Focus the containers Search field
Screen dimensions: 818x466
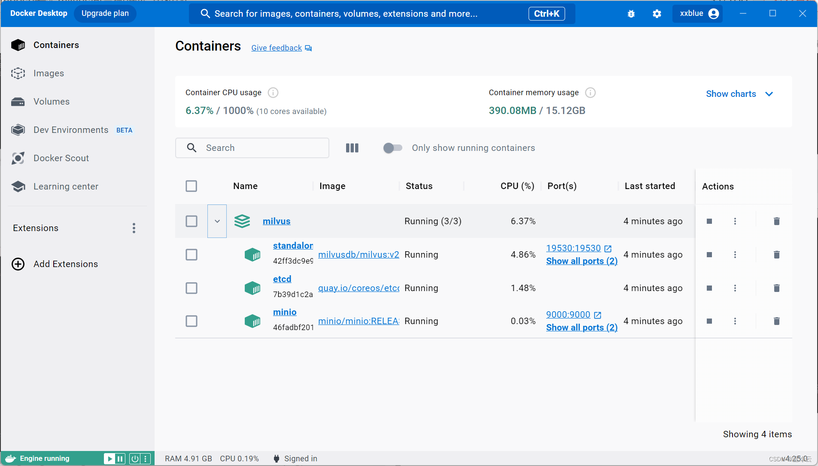click(252, 148)
